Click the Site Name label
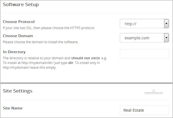173x118 pixels. [x=13, y=108]
